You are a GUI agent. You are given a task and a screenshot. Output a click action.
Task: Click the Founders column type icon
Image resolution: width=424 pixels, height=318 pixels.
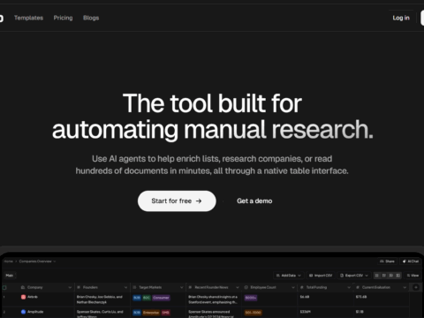[79, 287]
